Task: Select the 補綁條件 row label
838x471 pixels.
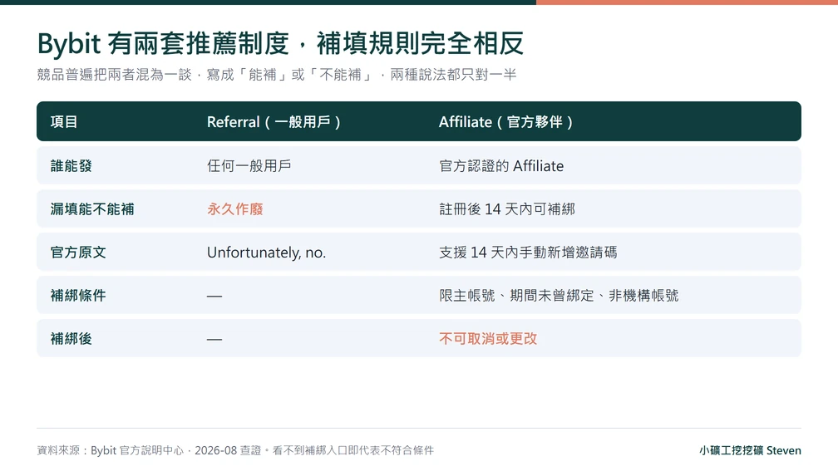Action: 78,296
